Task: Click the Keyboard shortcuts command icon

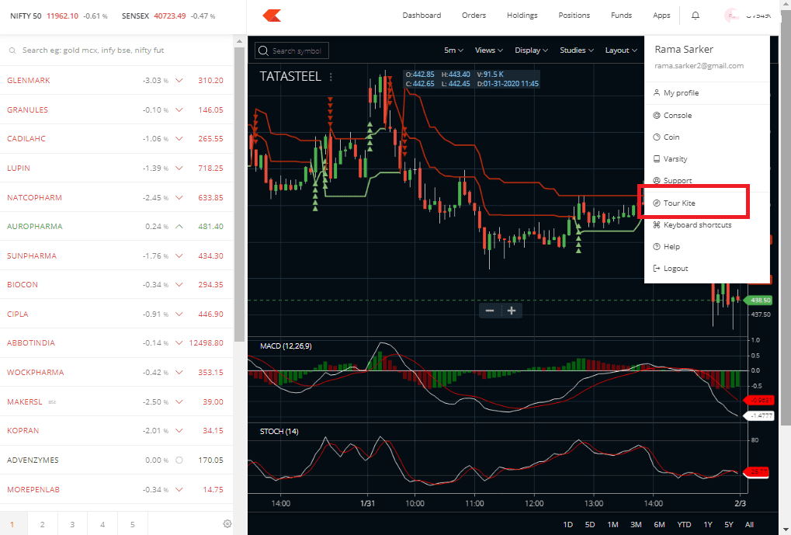Action: tap(656, 224)
